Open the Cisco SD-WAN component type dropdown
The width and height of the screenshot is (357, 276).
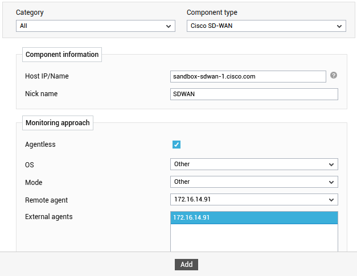(266, 26)
